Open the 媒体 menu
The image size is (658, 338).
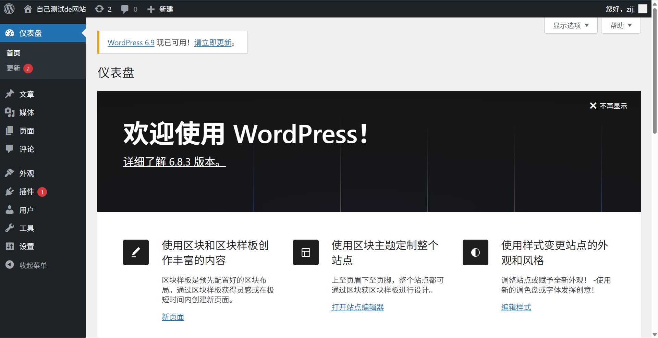click(x=43, y=112)
